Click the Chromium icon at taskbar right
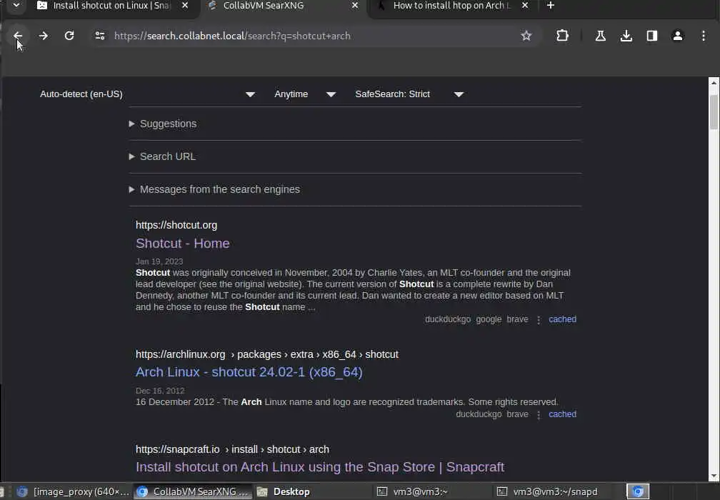 pos(638,491)
